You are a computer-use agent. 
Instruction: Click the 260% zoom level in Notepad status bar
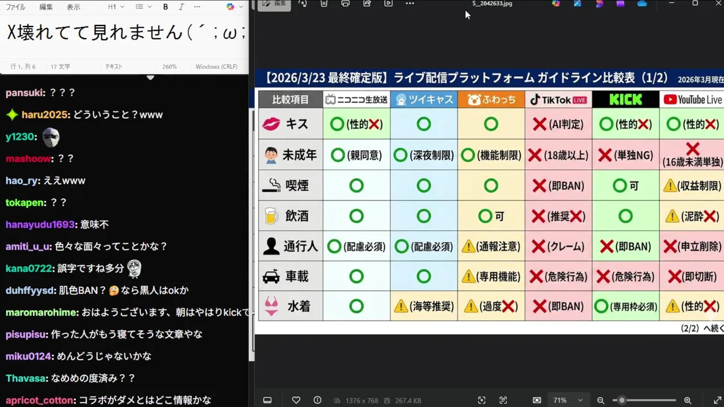pos(170,67)
